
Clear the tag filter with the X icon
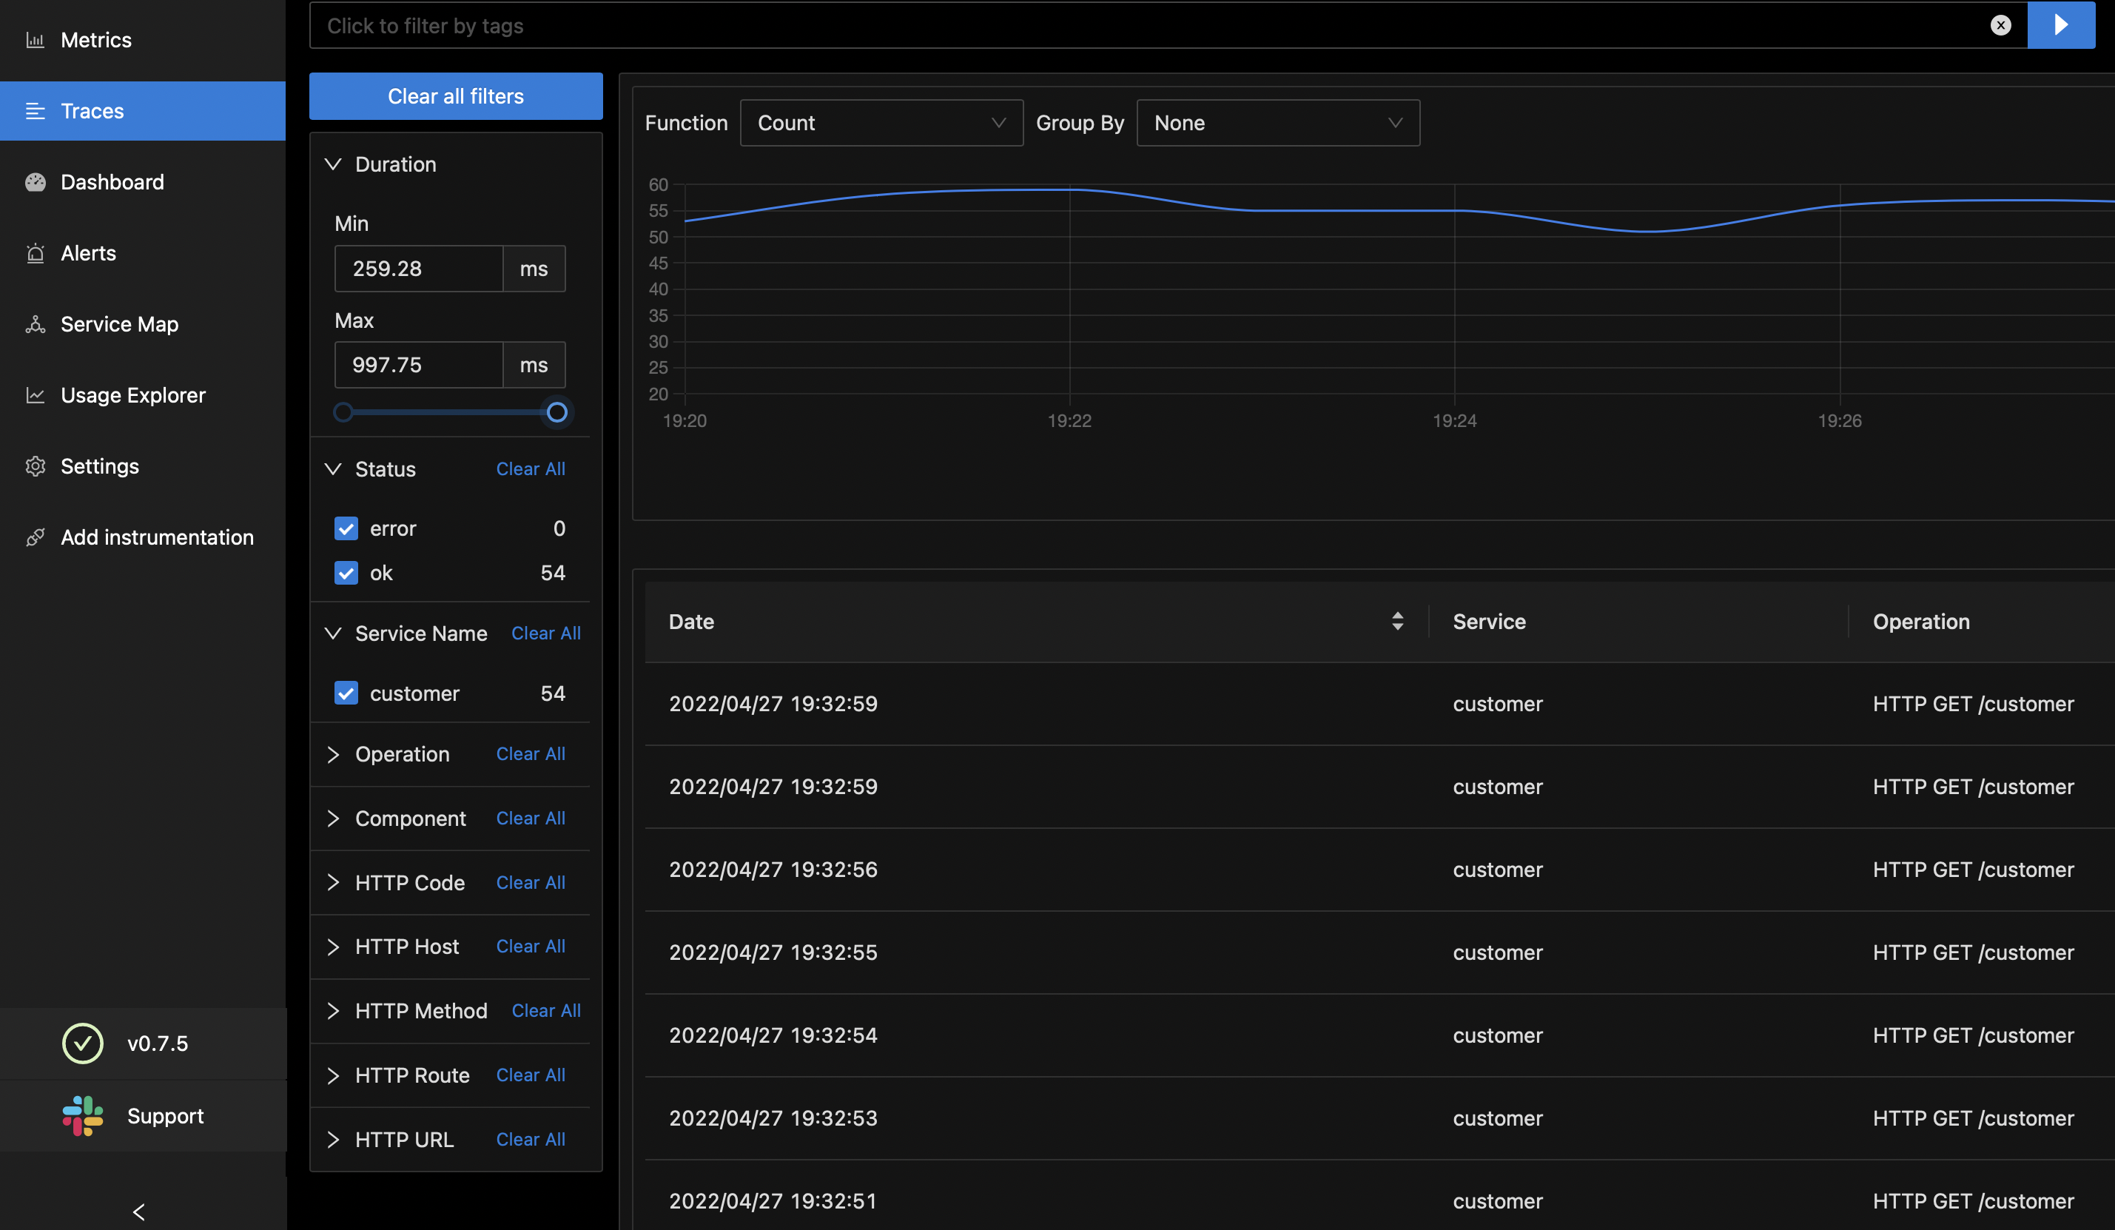click(x=2001, y=25)
